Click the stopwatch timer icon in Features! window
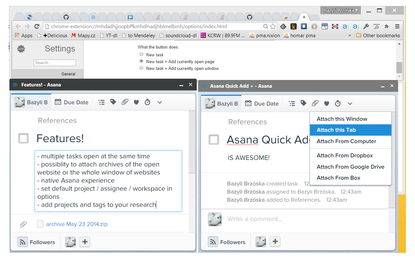Image resolution: width=415 pixels, height=259 pixels. (x=148, y=102)
